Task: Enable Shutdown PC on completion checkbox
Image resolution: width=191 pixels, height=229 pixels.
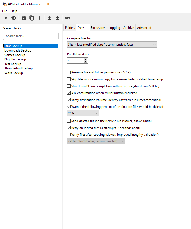Action: 69,86
